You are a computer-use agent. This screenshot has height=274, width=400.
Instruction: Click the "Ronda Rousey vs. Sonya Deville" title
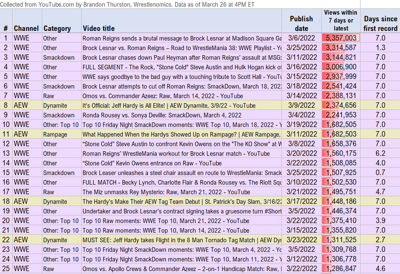coord(182,115)
